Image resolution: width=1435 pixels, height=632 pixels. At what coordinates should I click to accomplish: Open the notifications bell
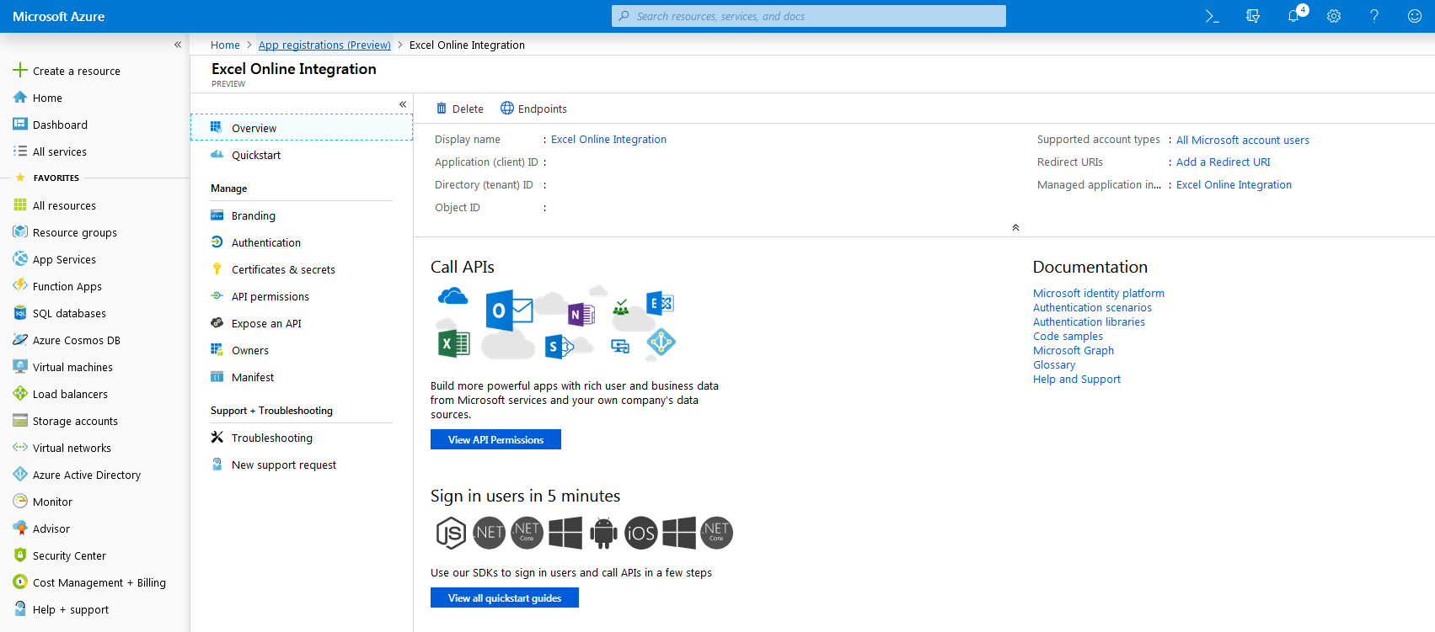coord(1293,16)
